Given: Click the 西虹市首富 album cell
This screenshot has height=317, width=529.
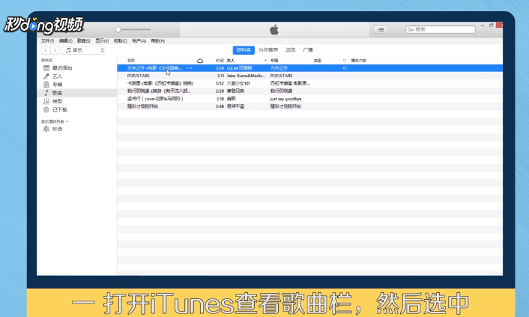Looking at the screenshot, I should 290,83.
